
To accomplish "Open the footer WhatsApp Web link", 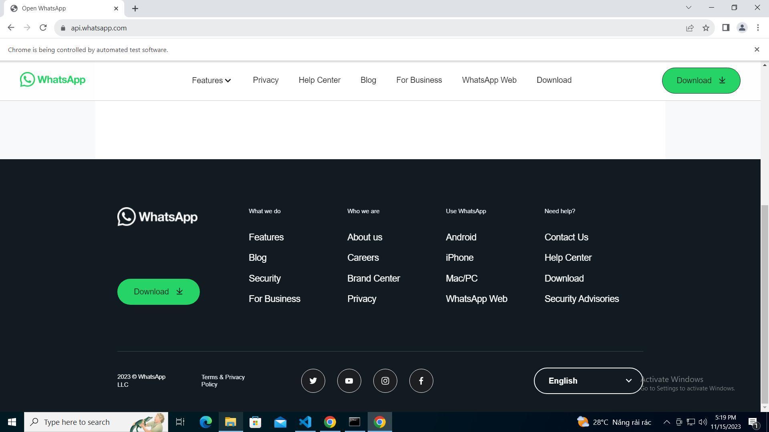I will click(x=476, y=299).
